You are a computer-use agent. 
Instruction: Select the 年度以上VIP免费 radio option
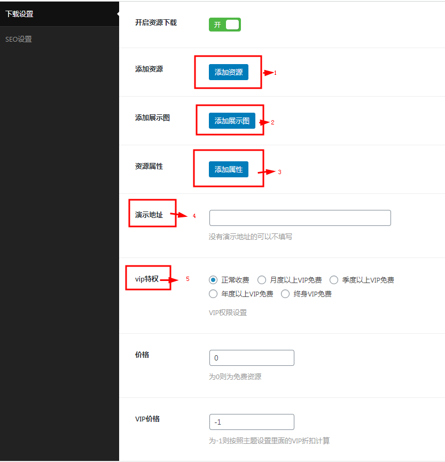(213, 294)
